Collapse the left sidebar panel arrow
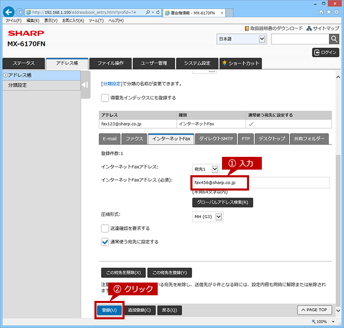Screen dimensions: 344x328 (x=85, y=85)
